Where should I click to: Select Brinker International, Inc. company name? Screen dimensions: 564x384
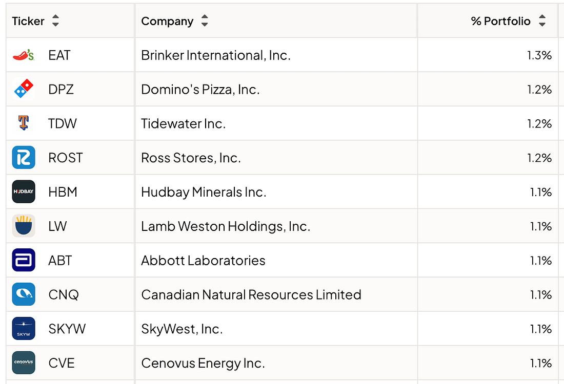tap(216, 55)
